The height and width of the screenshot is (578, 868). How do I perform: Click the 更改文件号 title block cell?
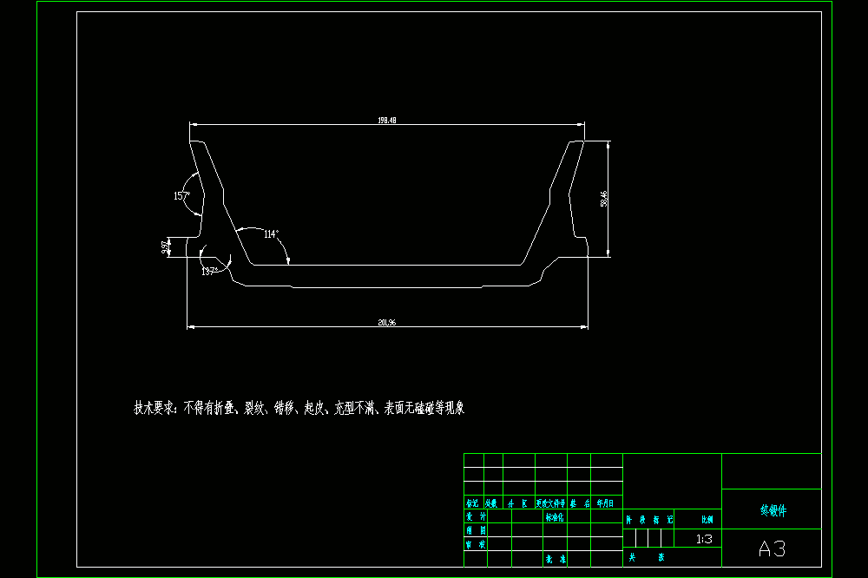[550, 503]
